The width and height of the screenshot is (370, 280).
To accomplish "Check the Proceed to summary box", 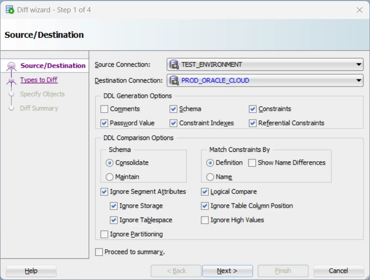I will click(99, 252).
